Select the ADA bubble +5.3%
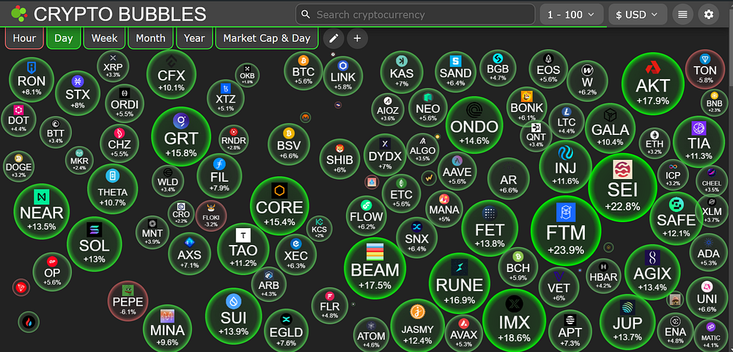Screen dimensions: 733x352 point(708,252)
